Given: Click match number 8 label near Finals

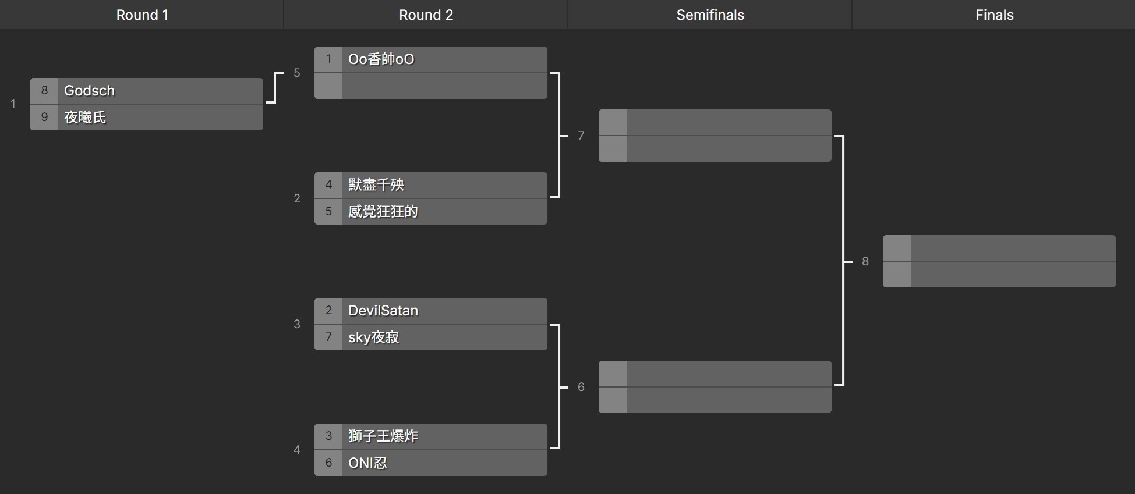Looking at the screenshot, I should point(865,261).
